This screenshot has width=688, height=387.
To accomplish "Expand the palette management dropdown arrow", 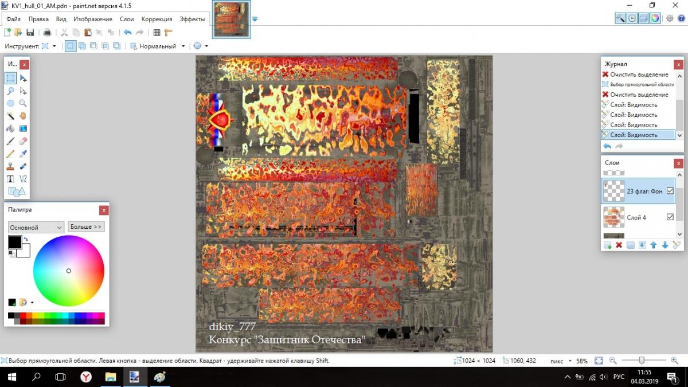I will (32, 302).
